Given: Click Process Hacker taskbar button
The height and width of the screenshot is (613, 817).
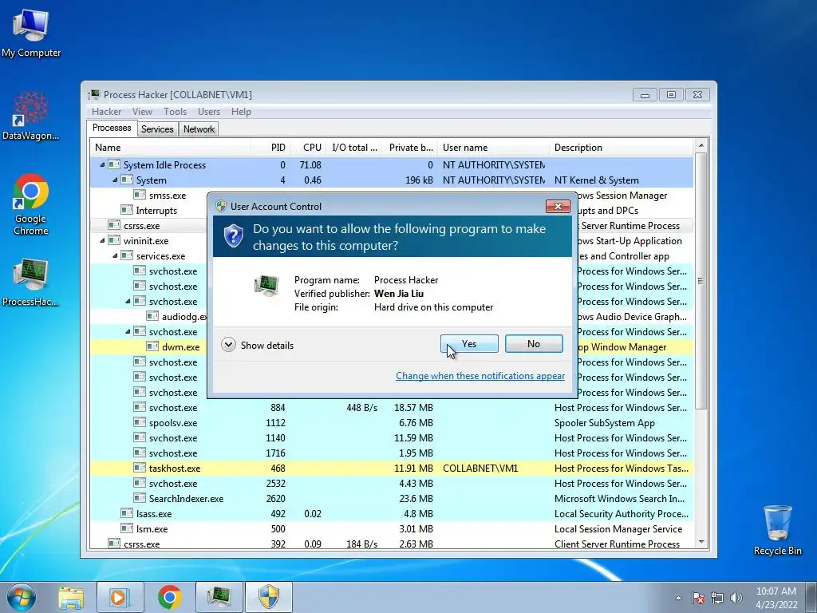Looking at the screenshot, I should point(219,597).
